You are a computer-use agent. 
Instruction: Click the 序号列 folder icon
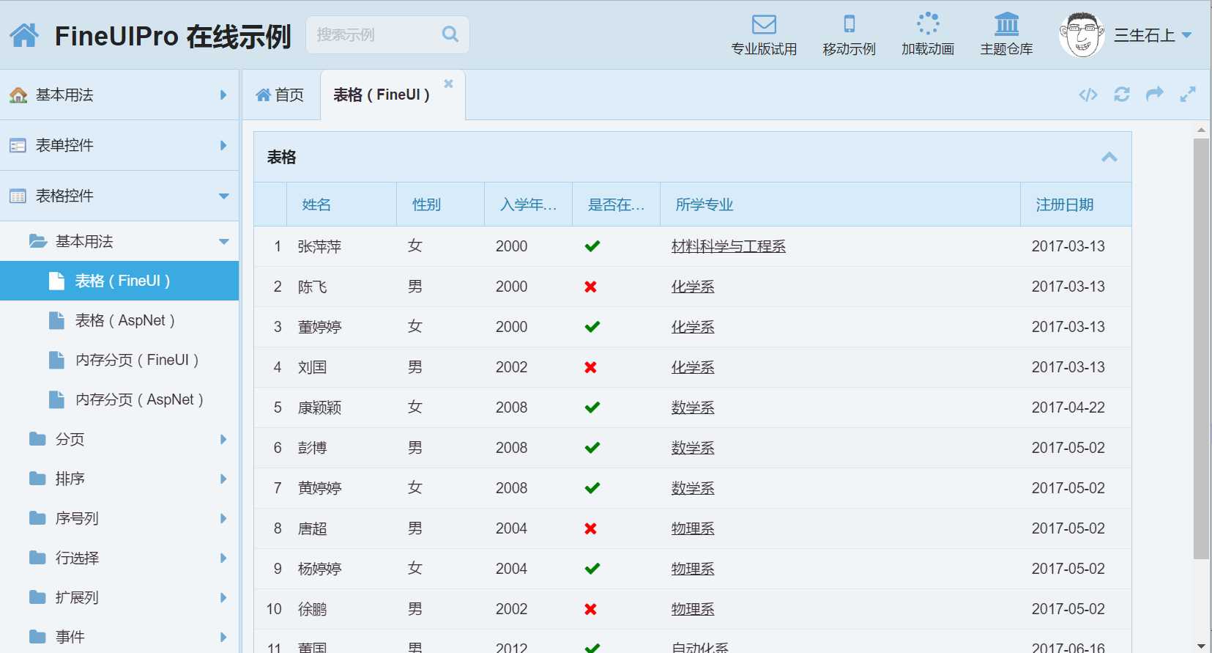click(x=37, y=517)
